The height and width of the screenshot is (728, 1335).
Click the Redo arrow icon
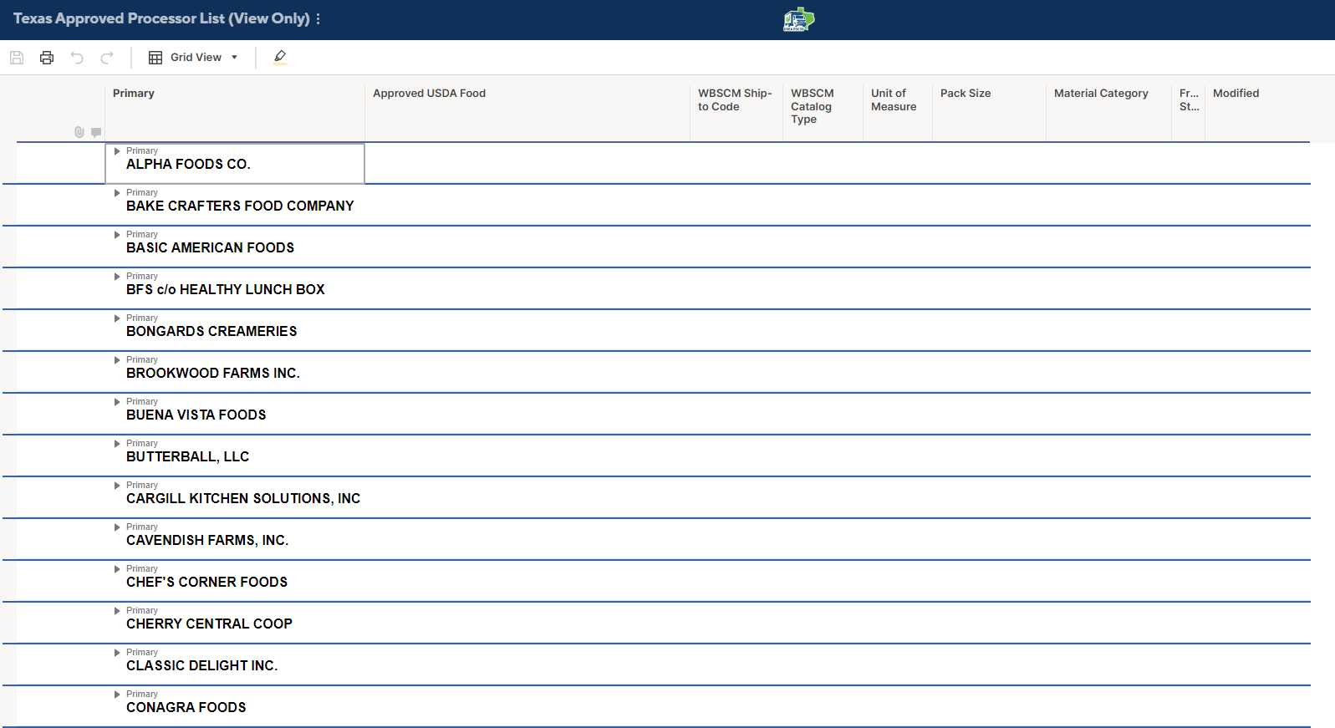[x=107, y=58]
